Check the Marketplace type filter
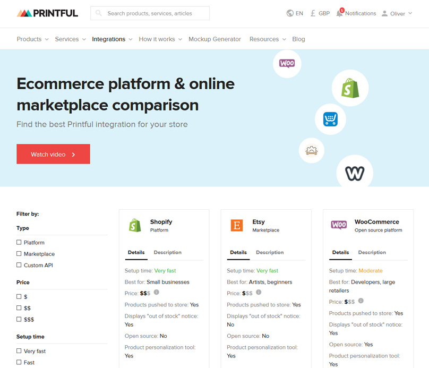Screen dimensions: 429x368 (19, 254)
